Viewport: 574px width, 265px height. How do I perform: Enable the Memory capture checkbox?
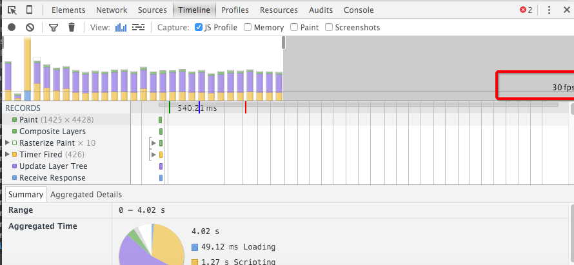(248, 28)
